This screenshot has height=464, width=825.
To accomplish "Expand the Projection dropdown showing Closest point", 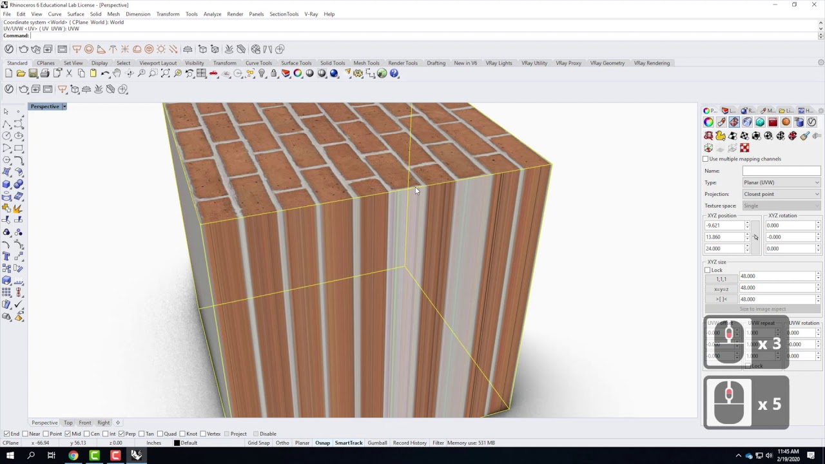I will 781,194.
